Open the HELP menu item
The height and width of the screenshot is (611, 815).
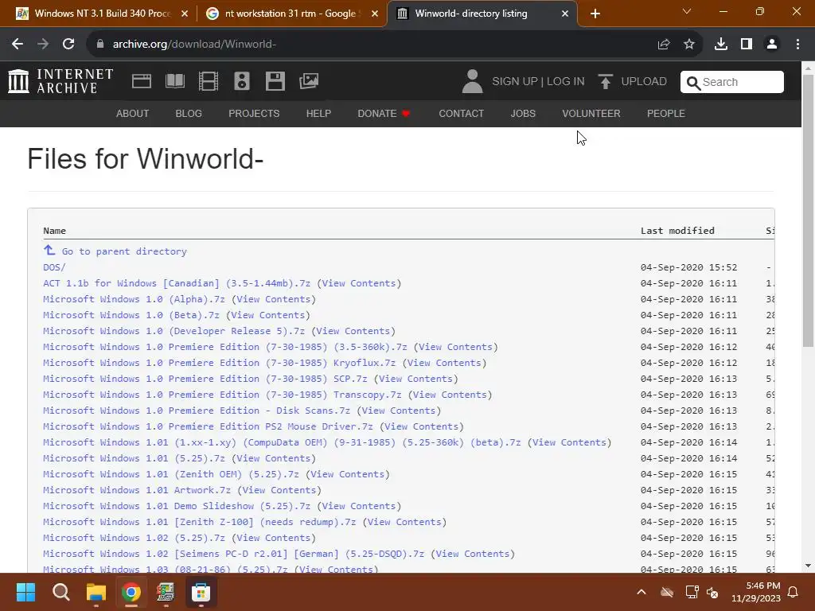click(318, 113)
